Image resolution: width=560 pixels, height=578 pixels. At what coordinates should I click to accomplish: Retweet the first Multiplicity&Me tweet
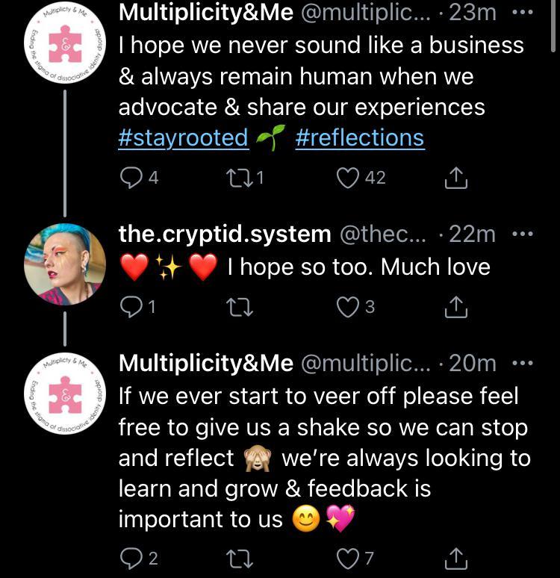click(x=240, y=178)
